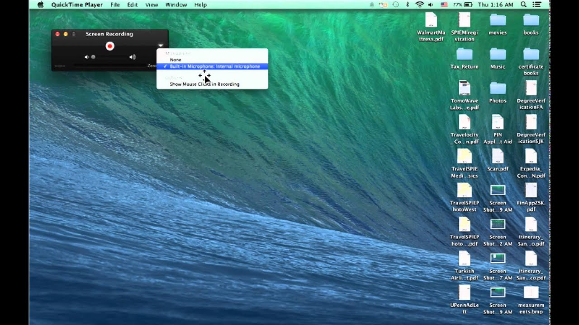Select the books folder
Viewport: 579px width, 325px height.
point(531,24)
